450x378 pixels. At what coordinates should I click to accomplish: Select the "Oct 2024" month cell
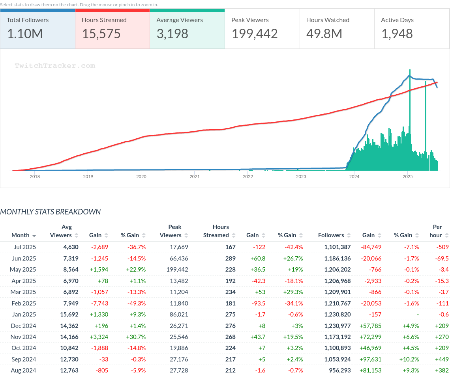coord(24,348)
